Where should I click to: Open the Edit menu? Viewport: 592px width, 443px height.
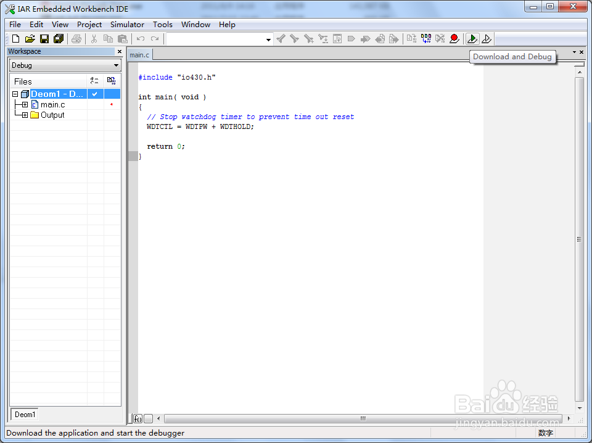point(36,25)
